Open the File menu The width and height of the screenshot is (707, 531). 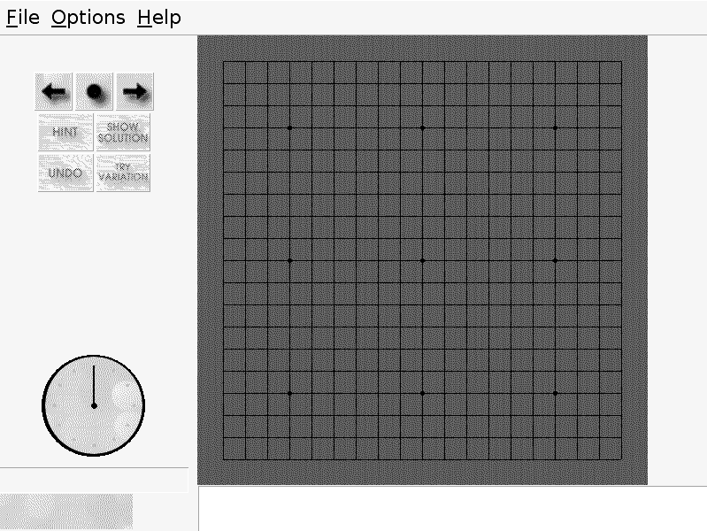[x=23, y=18]
